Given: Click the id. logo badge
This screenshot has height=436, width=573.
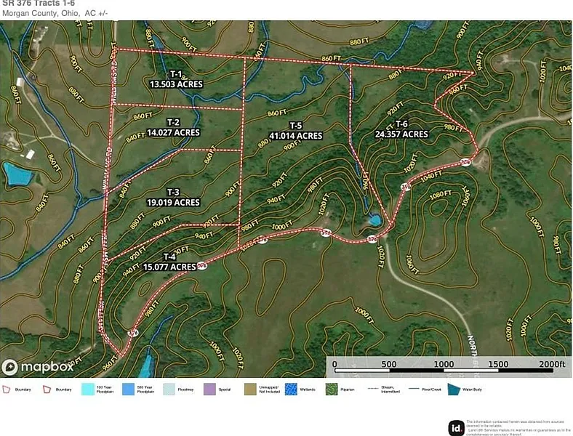Looking at the screenshot, I should tap(456, 427).
